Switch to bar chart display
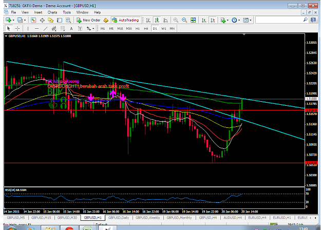This screenshot has height=230, width=321. click(148, 20)
